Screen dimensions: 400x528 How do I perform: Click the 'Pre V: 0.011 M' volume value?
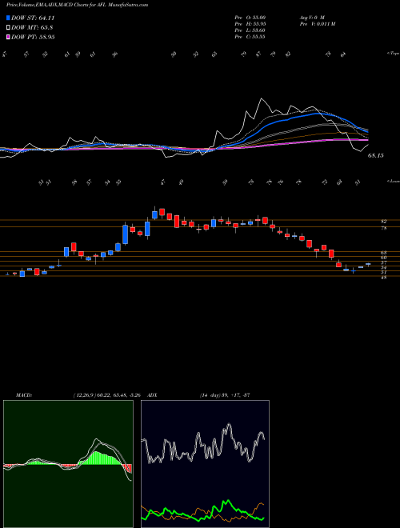coord(317,23)
